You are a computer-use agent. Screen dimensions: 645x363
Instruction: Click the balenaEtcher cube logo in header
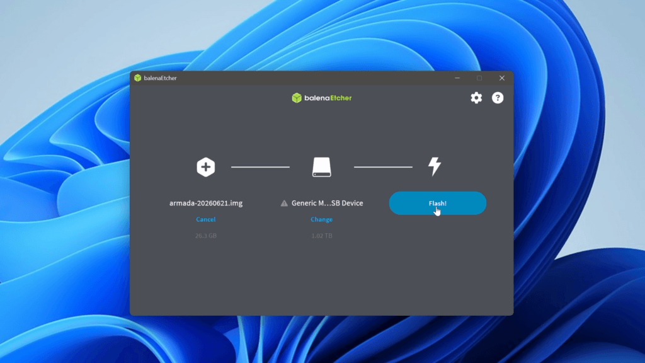pyautogui.click(x=297, y=98)
